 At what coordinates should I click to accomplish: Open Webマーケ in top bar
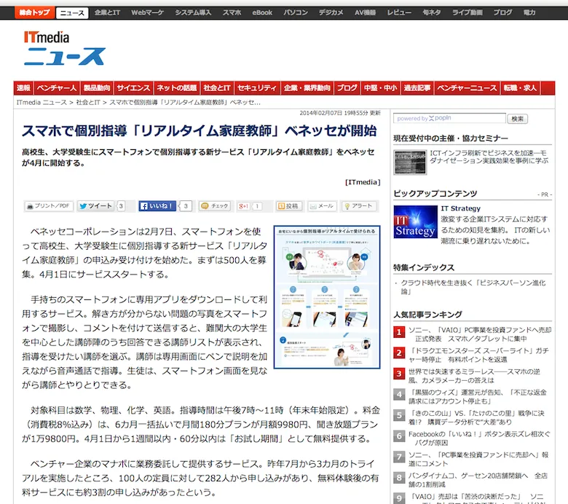(147, 12)
